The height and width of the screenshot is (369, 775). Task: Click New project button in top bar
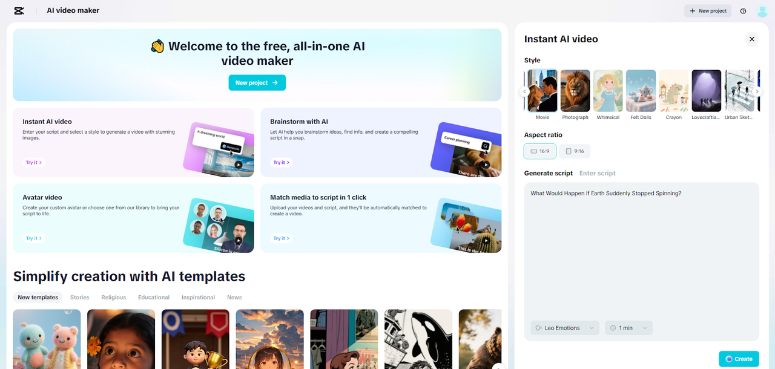[x=708, y=11]
